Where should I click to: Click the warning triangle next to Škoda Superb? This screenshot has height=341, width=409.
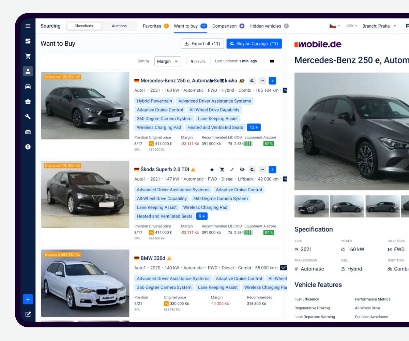(193, 169)
